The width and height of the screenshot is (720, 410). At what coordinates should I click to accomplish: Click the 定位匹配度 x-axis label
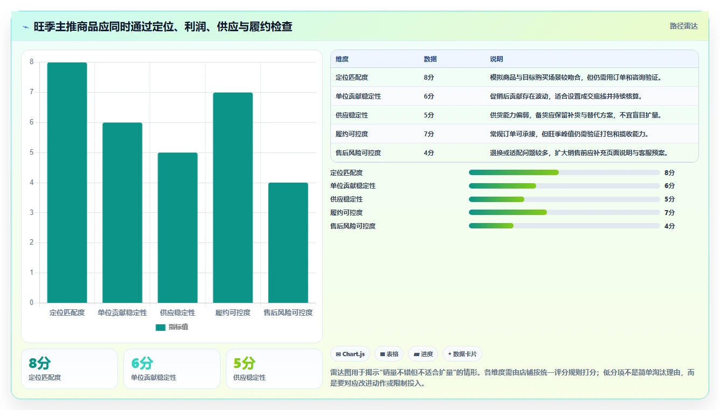point(67,312)
